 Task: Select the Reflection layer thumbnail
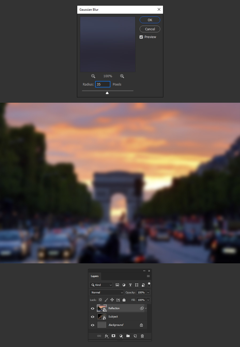pos(102,308)
